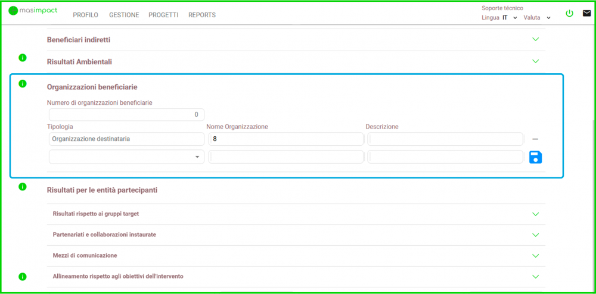Screen dimensions: 596x294
Task: Click the blue save disk icon
Action: 535,157
